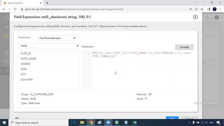Click the share page icon

196,9
